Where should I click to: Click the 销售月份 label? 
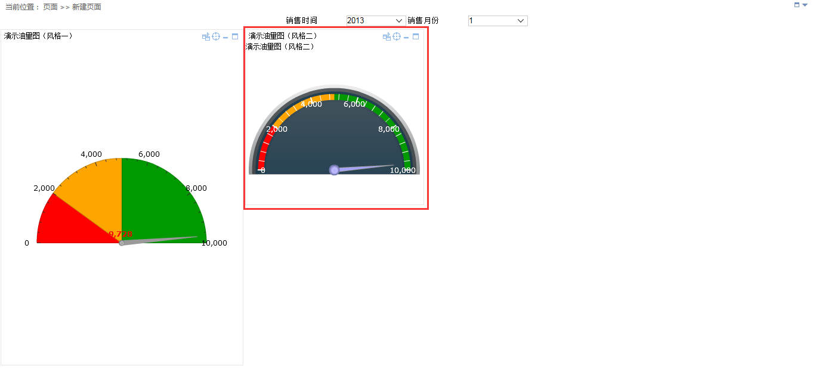[423, 21]
